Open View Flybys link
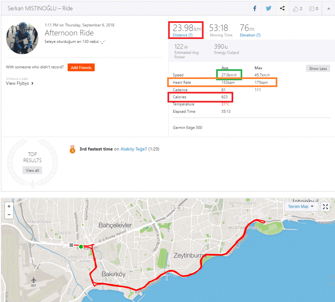Screen dimensions: 335x302 (x=20, y=83)
